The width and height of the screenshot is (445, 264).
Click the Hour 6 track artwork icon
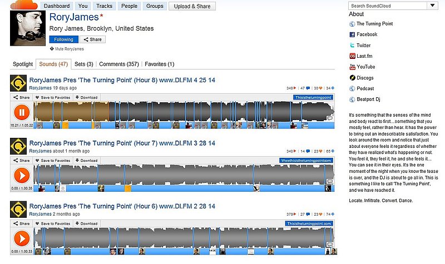coord(18,210)
